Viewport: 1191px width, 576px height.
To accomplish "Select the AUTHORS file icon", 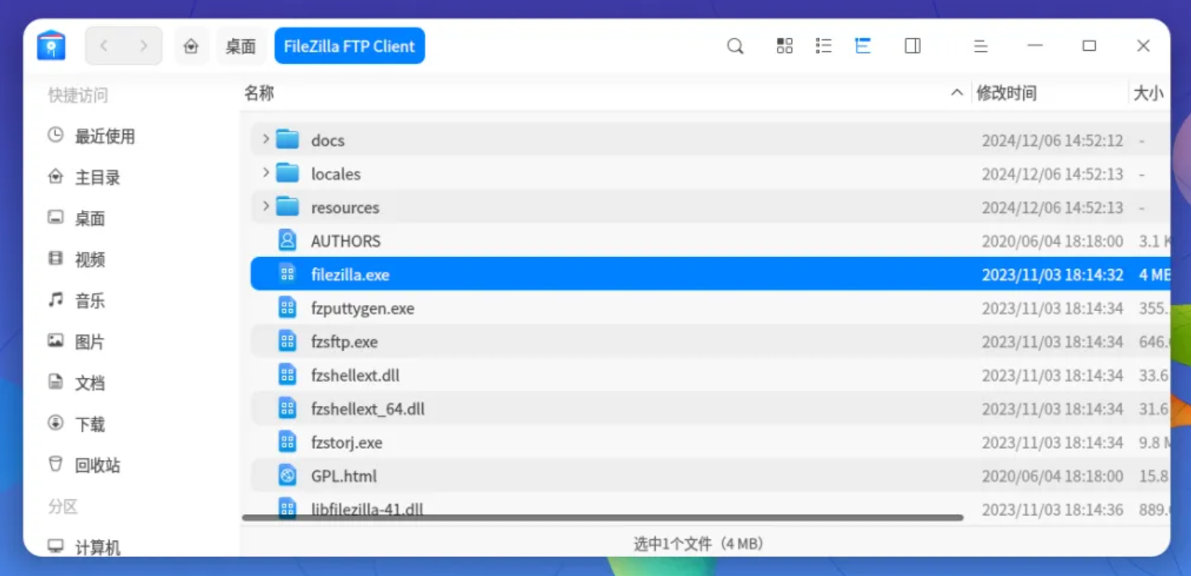I will pos(287,240).
